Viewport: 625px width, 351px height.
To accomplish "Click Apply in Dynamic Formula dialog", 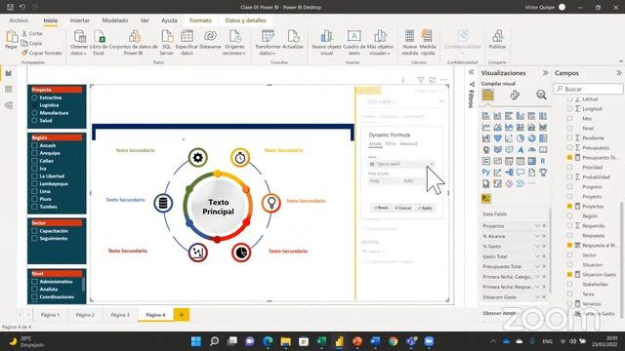I will (x=426, y=208).
